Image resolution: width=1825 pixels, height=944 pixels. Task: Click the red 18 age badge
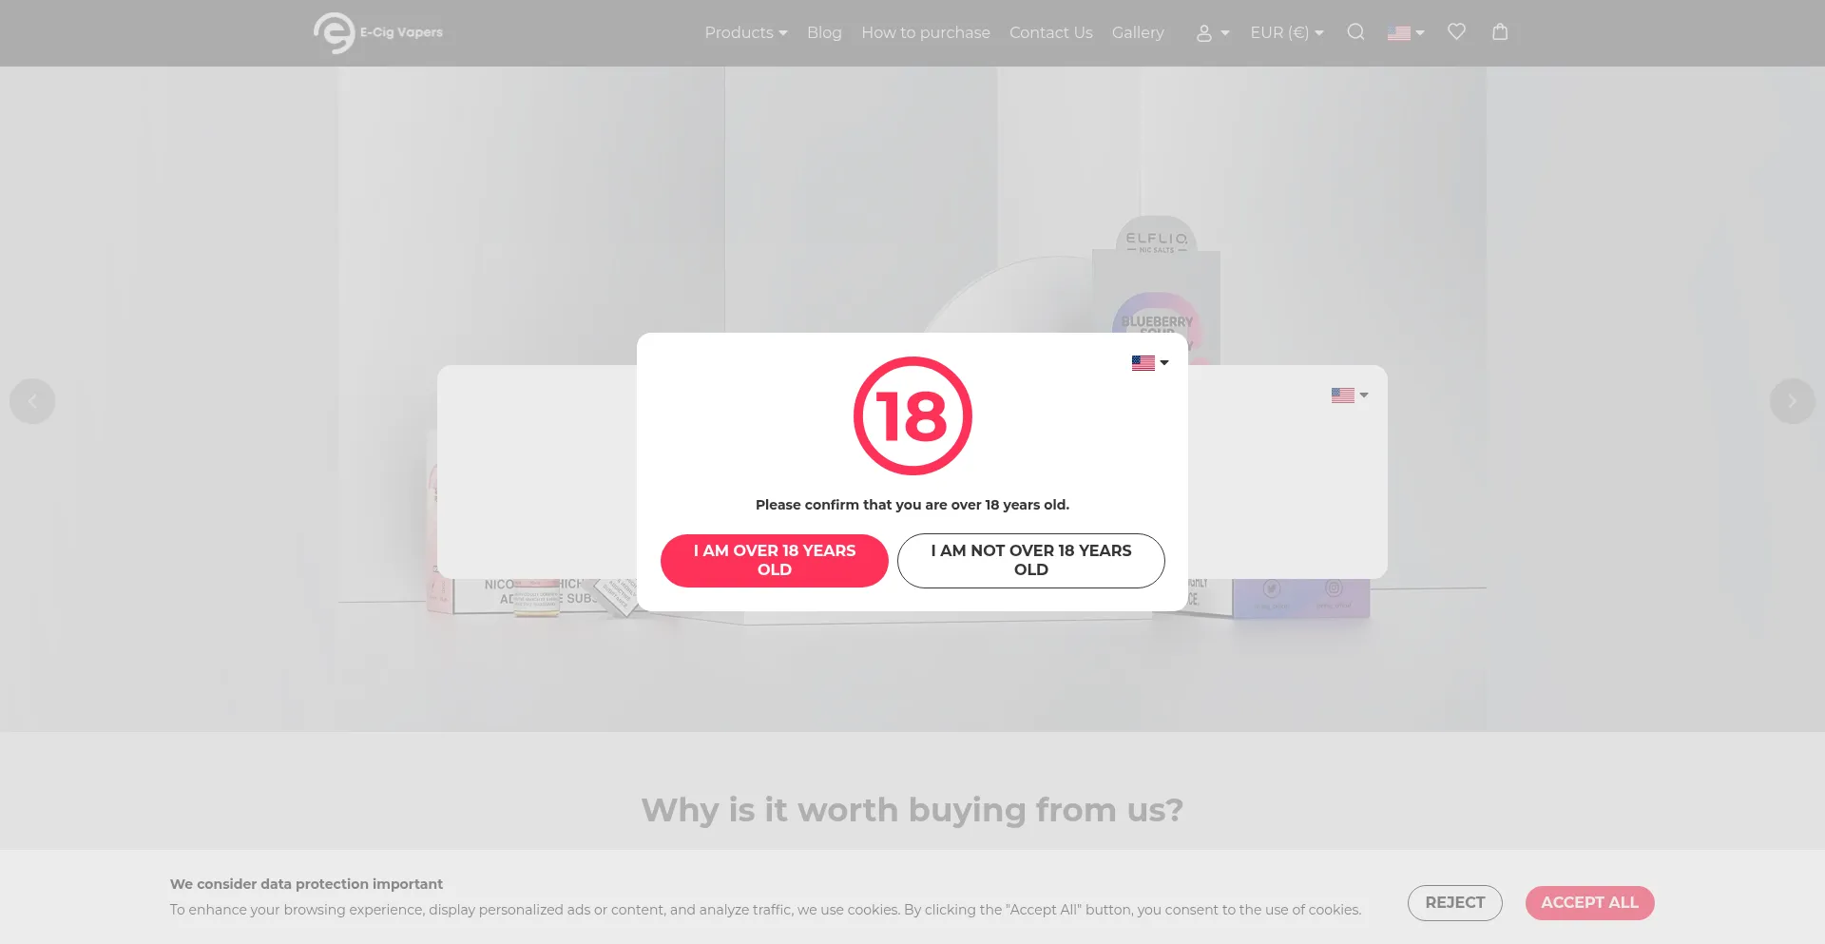click(x=912, y=415)
